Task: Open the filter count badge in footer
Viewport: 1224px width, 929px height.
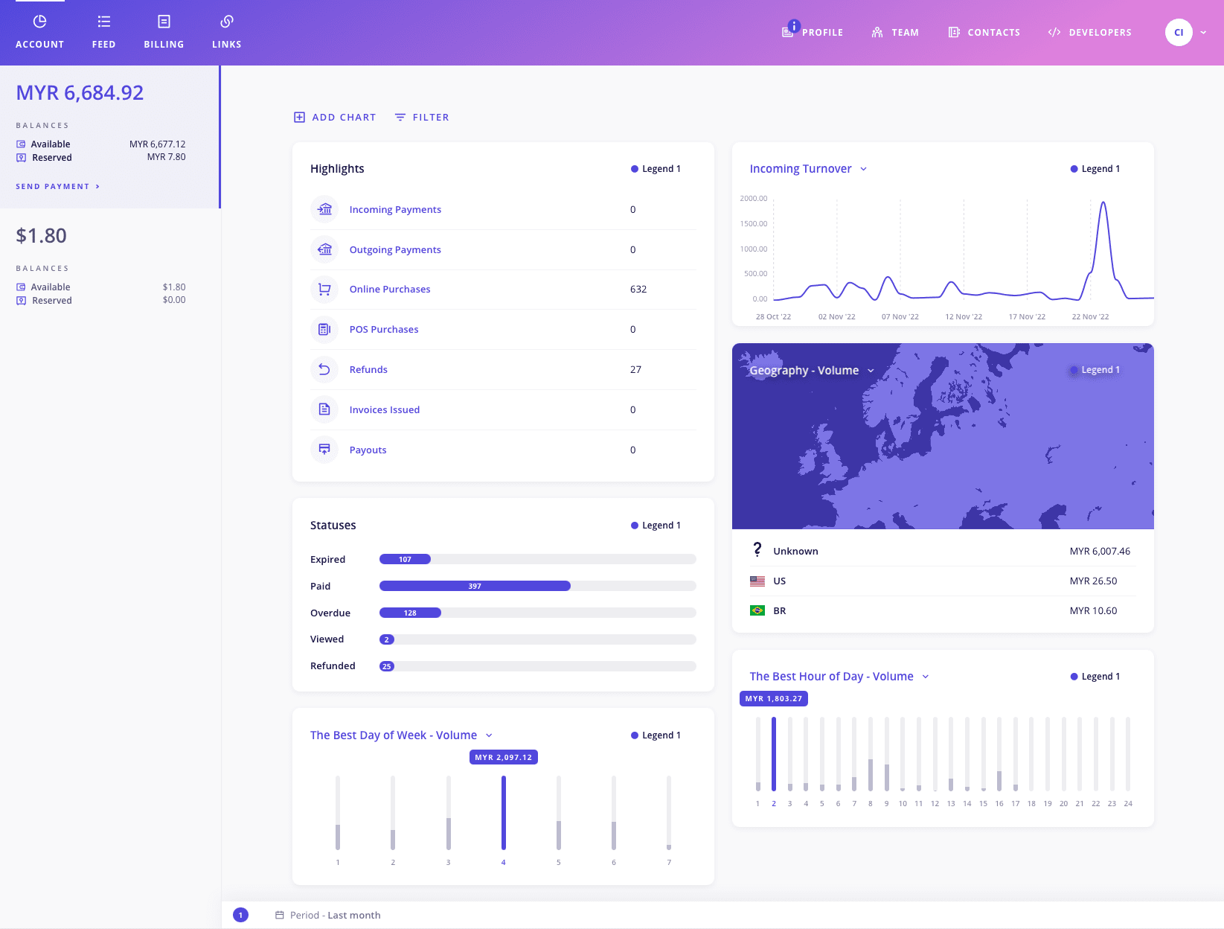Action: [240, 915]
